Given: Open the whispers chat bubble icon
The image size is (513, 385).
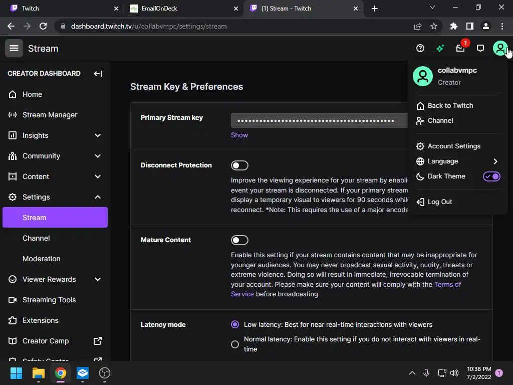Looking at the screenshot, I should pyautogui.click(x=480, y=49).
